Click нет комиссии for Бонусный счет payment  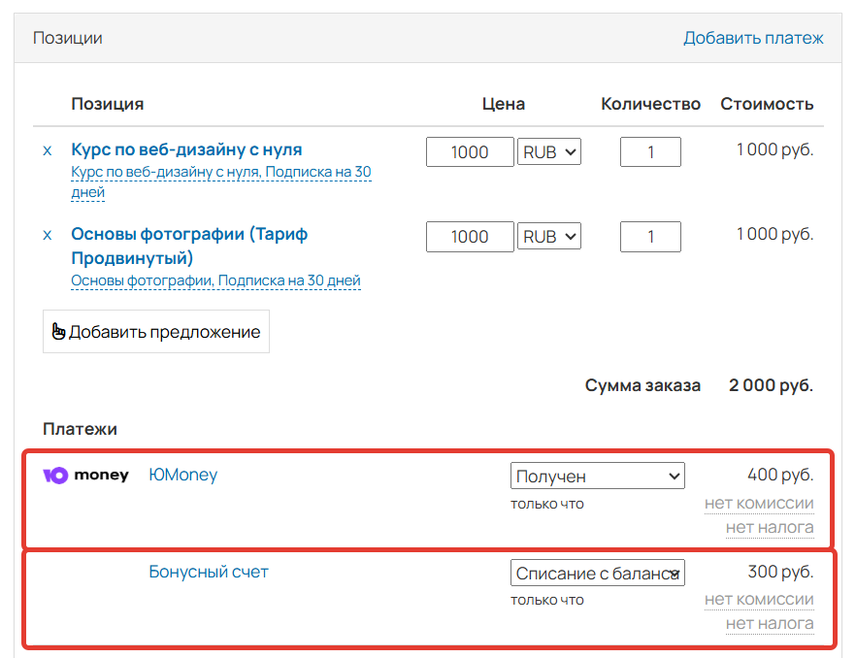759,599
